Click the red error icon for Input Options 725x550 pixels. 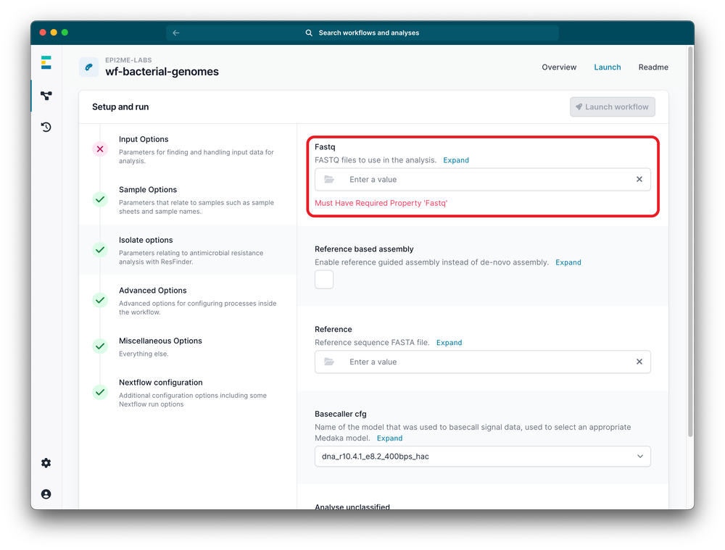pyautogui.click(x=100, y=149)
